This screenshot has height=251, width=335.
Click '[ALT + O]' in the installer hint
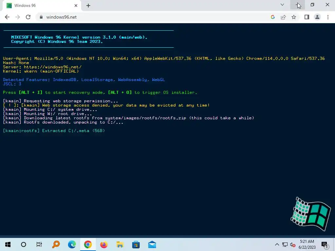[x=120, y=92]
